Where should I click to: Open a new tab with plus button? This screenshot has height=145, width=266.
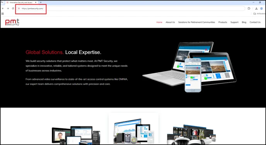coord(41,2)
